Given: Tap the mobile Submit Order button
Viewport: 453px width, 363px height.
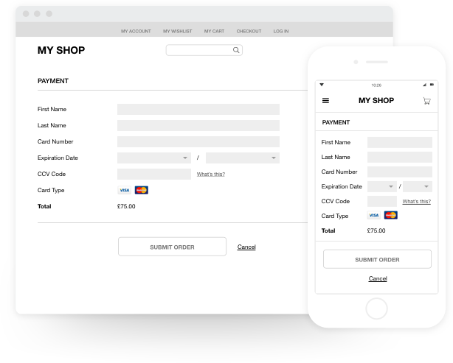Looking at the screenshot, I should coord(377,259).
